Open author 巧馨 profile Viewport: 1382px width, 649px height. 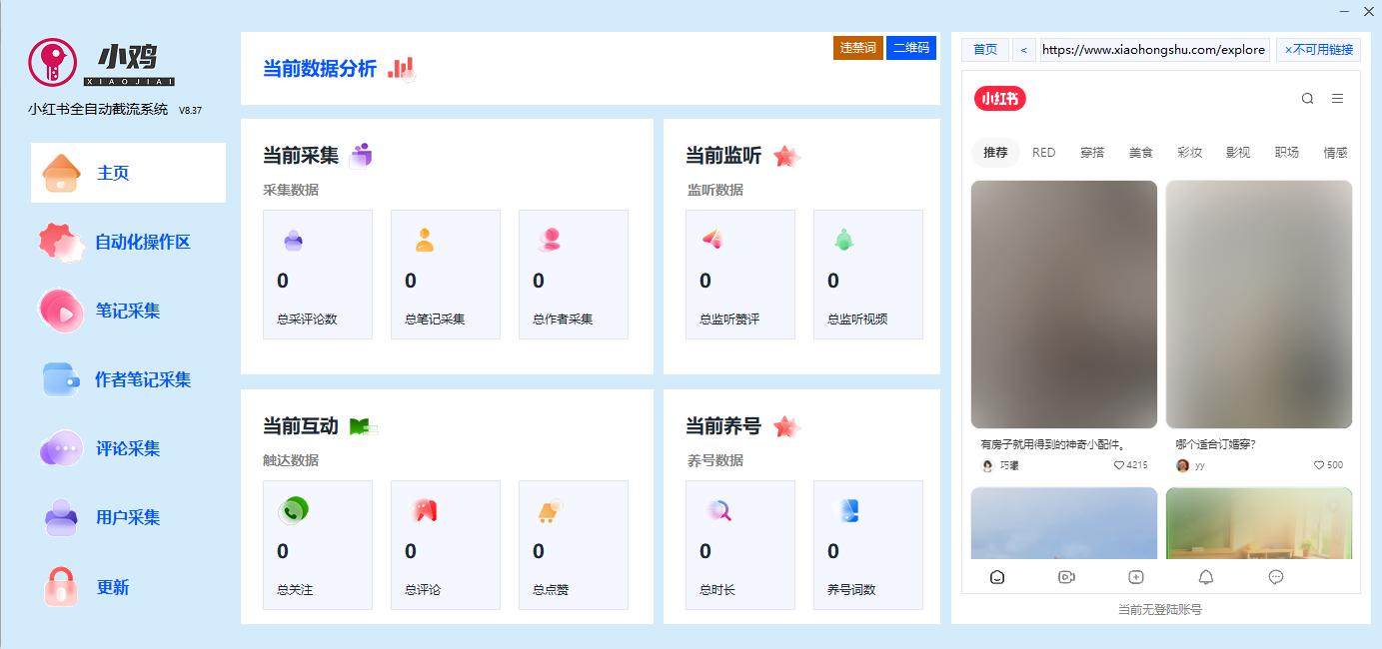coord(1000,465)
